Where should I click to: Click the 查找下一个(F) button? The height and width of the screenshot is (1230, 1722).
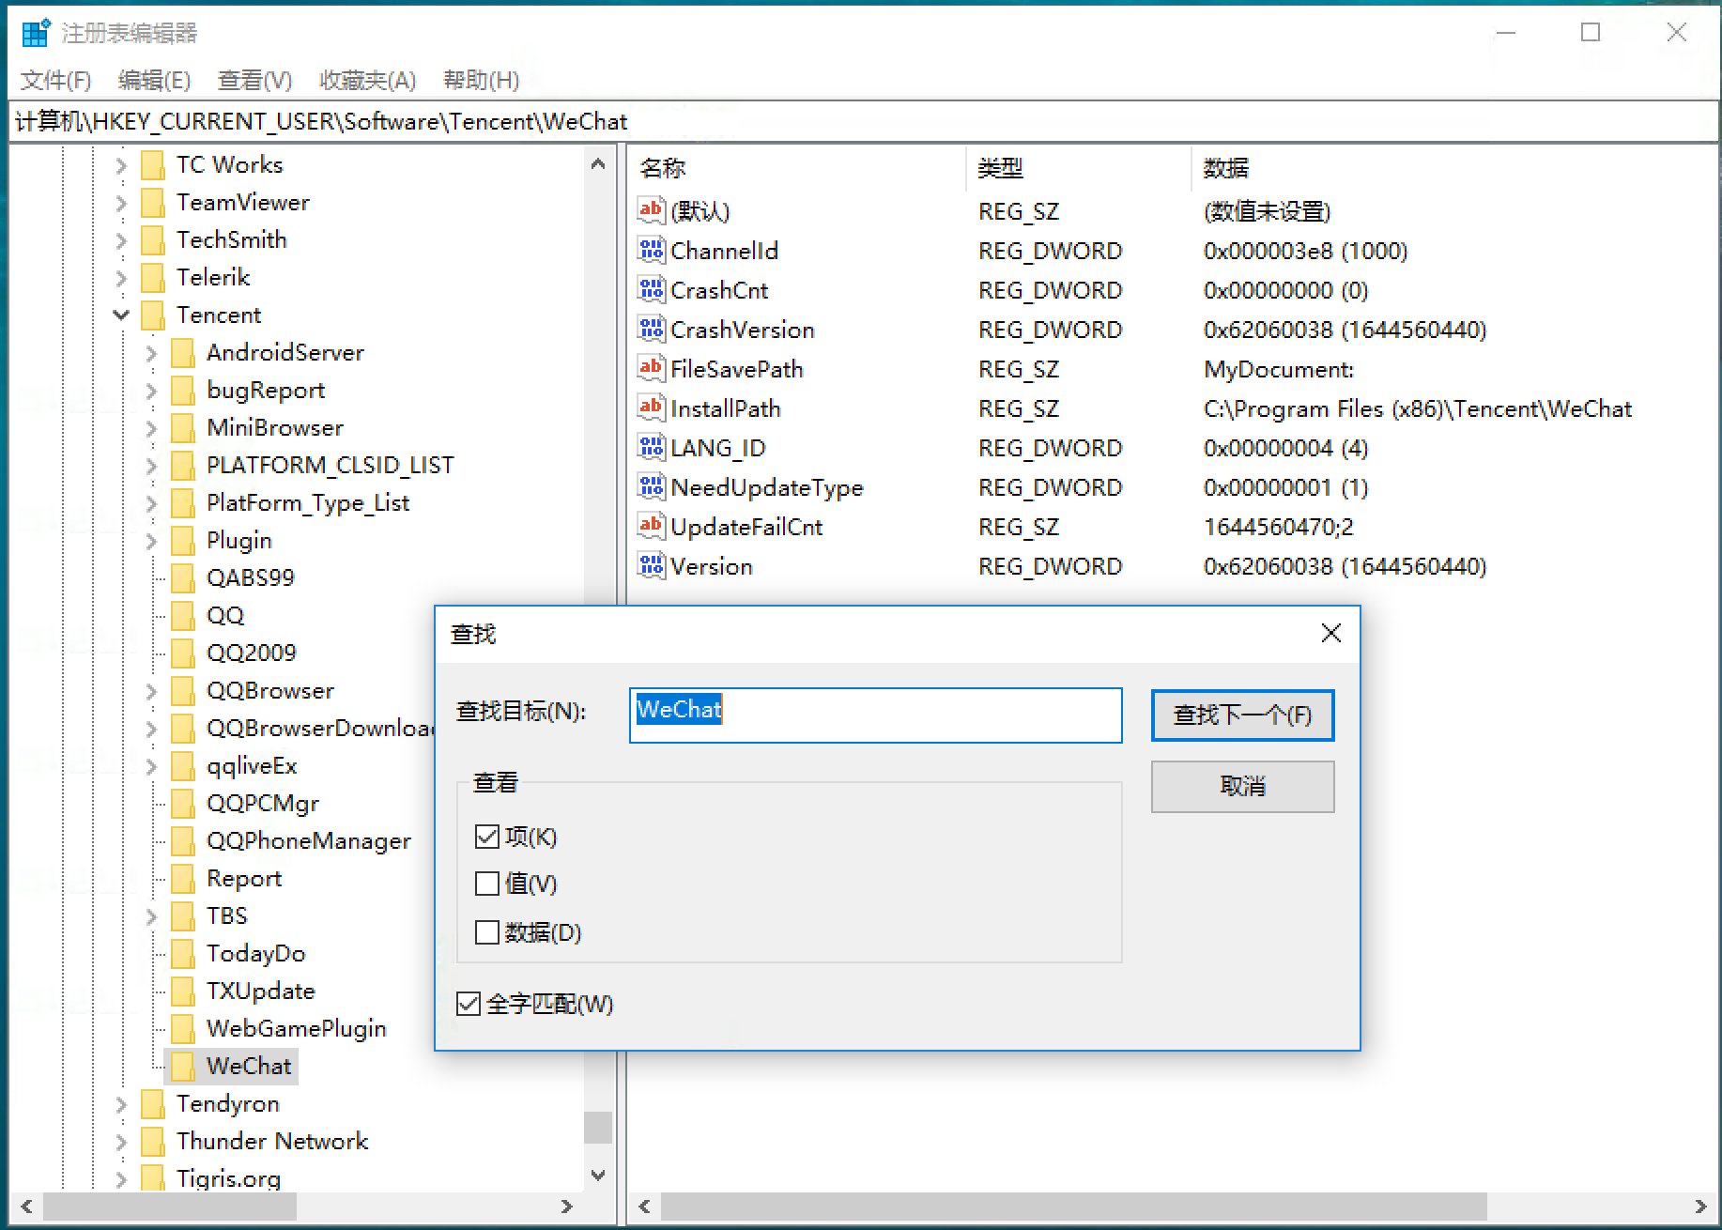tap(1242, 715)
